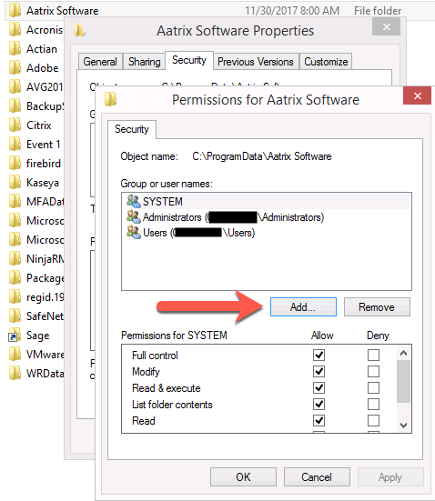This screenshot has height=501, width=435.
Task: Click the SafeNet folder icon
Action: point(15,316)
